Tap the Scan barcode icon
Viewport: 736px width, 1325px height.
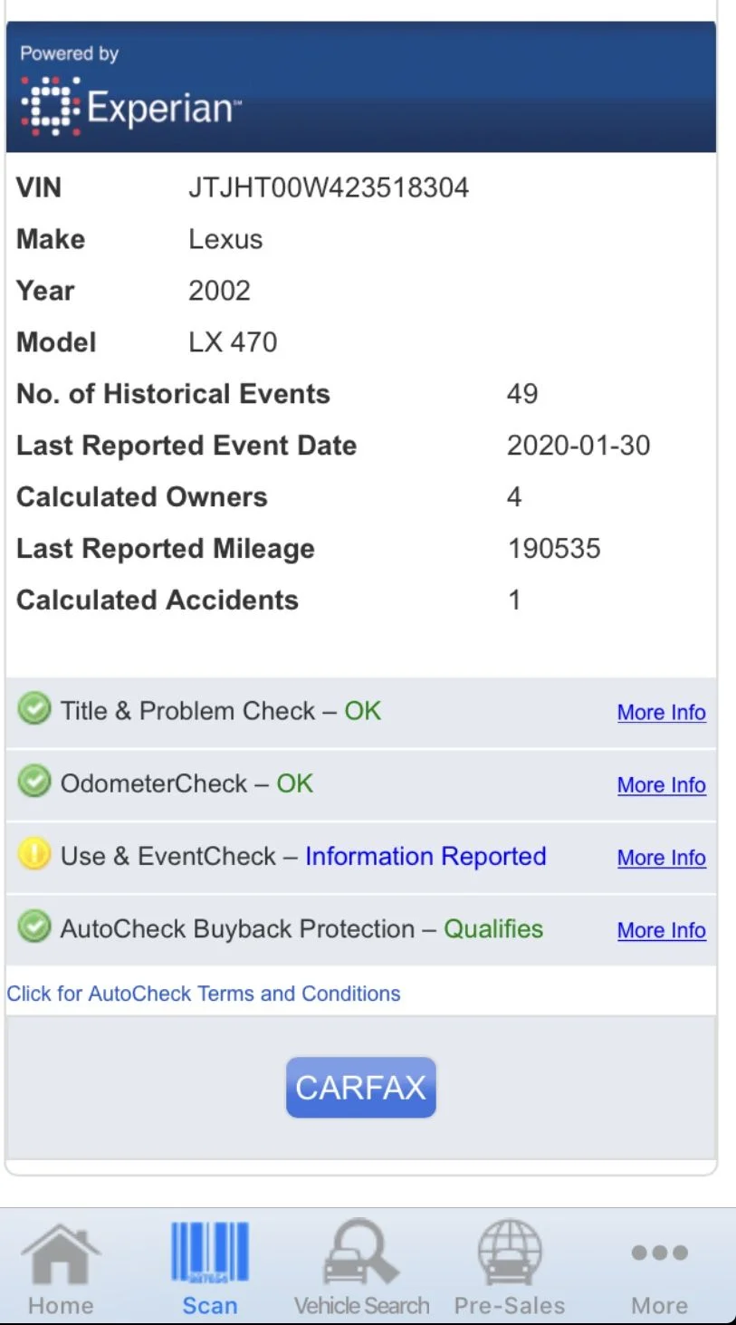pyautogui.click(x=210, y=1253)
